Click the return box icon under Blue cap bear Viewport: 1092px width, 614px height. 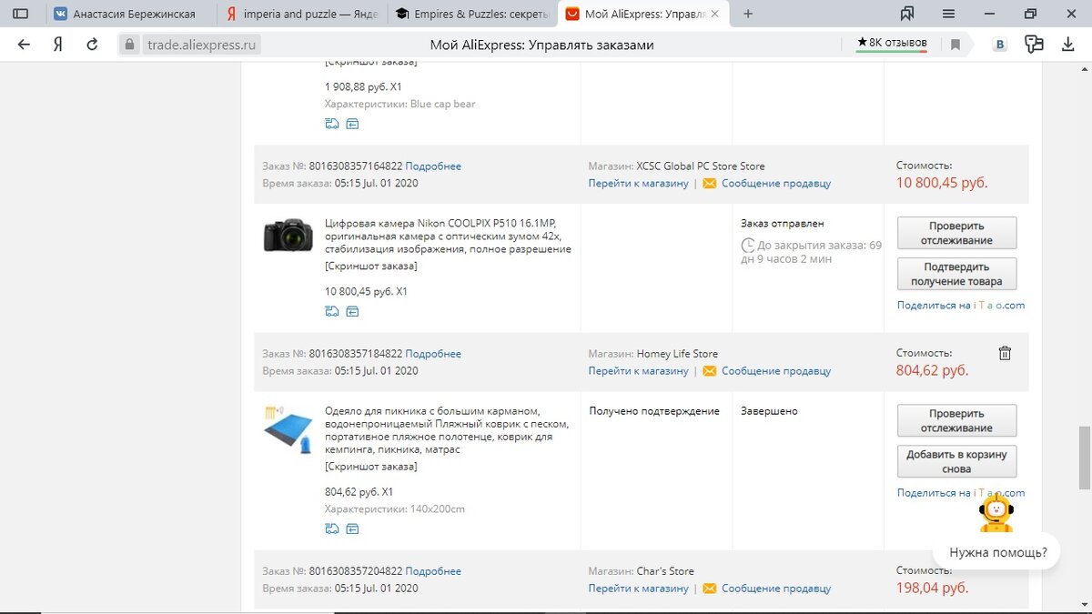click(x=352, y=124)
